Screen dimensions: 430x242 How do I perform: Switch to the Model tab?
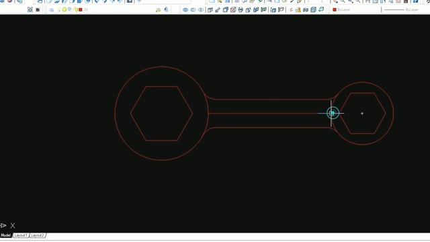[x=5, y=235]
